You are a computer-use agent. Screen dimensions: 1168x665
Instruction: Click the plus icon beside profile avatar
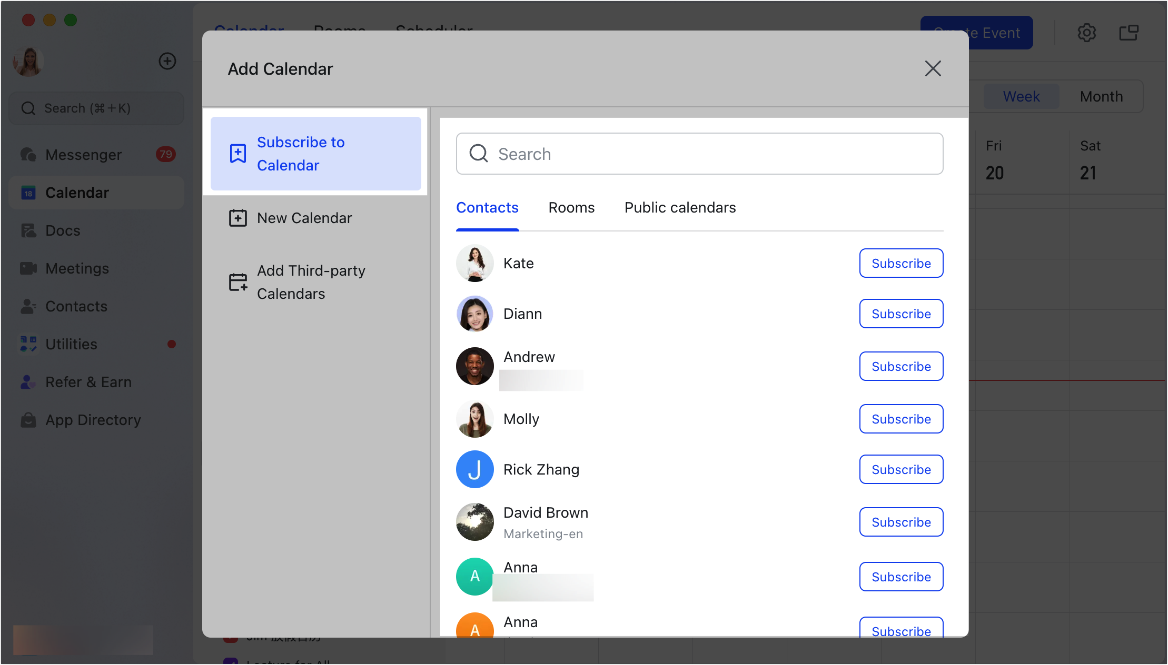click(x=167, y=61)
